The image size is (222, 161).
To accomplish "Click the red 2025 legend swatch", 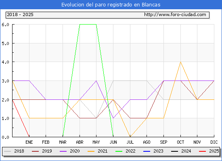I will pyautogui.click(x=203, y=151).
